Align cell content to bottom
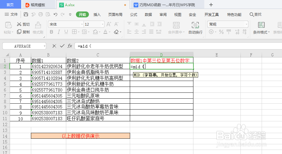The image size is (282, 154). [144, 24]
